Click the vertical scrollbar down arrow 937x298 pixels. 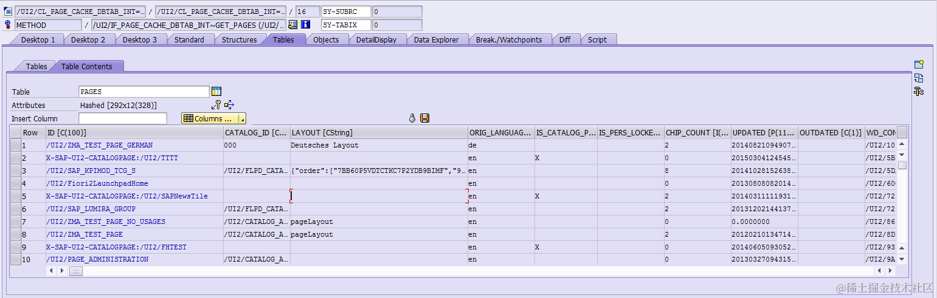902,259
